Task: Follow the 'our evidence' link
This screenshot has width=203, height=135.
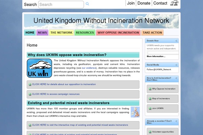Action: pos(89,68)
